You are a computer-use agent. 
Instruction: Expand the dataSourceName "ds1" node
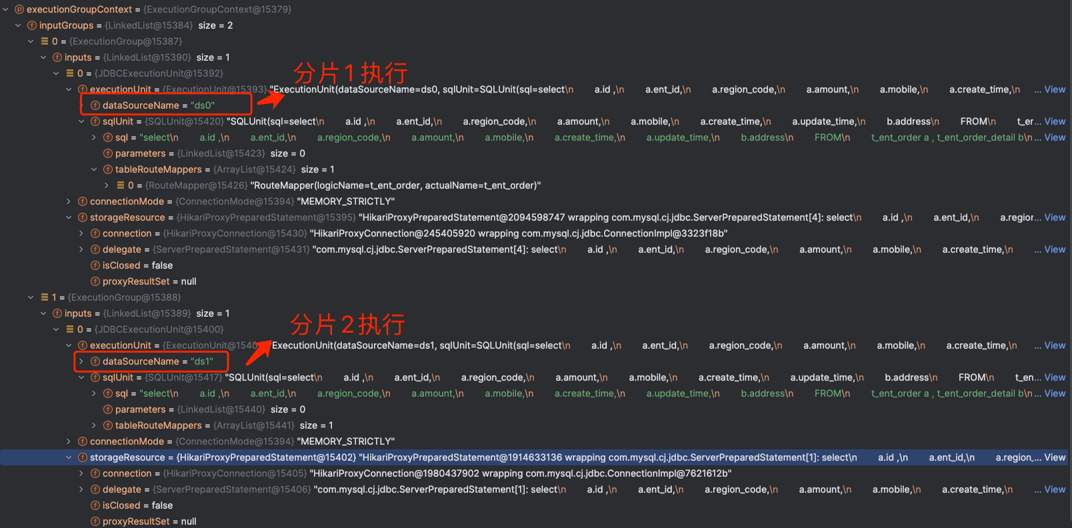click(x=81, y=361)
